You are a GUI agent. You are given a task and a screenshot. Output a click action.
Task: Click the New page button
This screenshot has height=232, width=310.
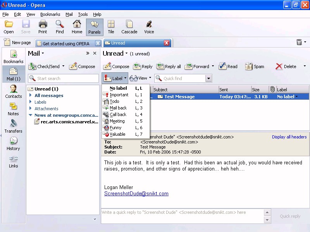point(17,43)
